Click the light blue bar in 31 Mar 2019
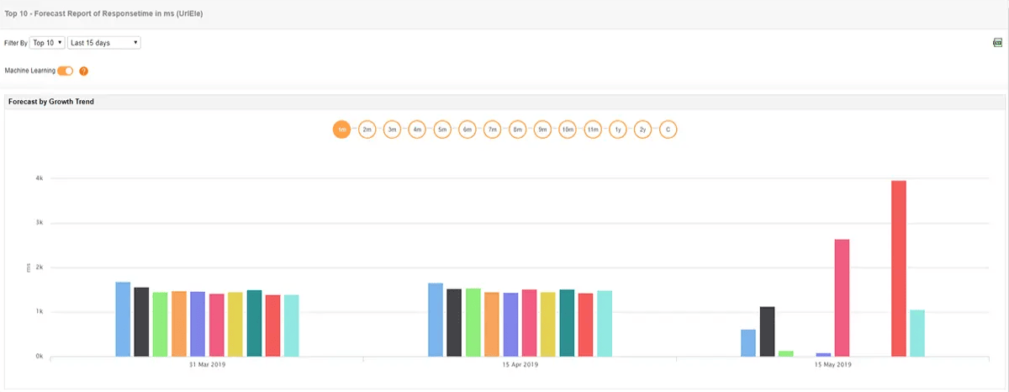1009x392 pixels. [x=123, y=319]
